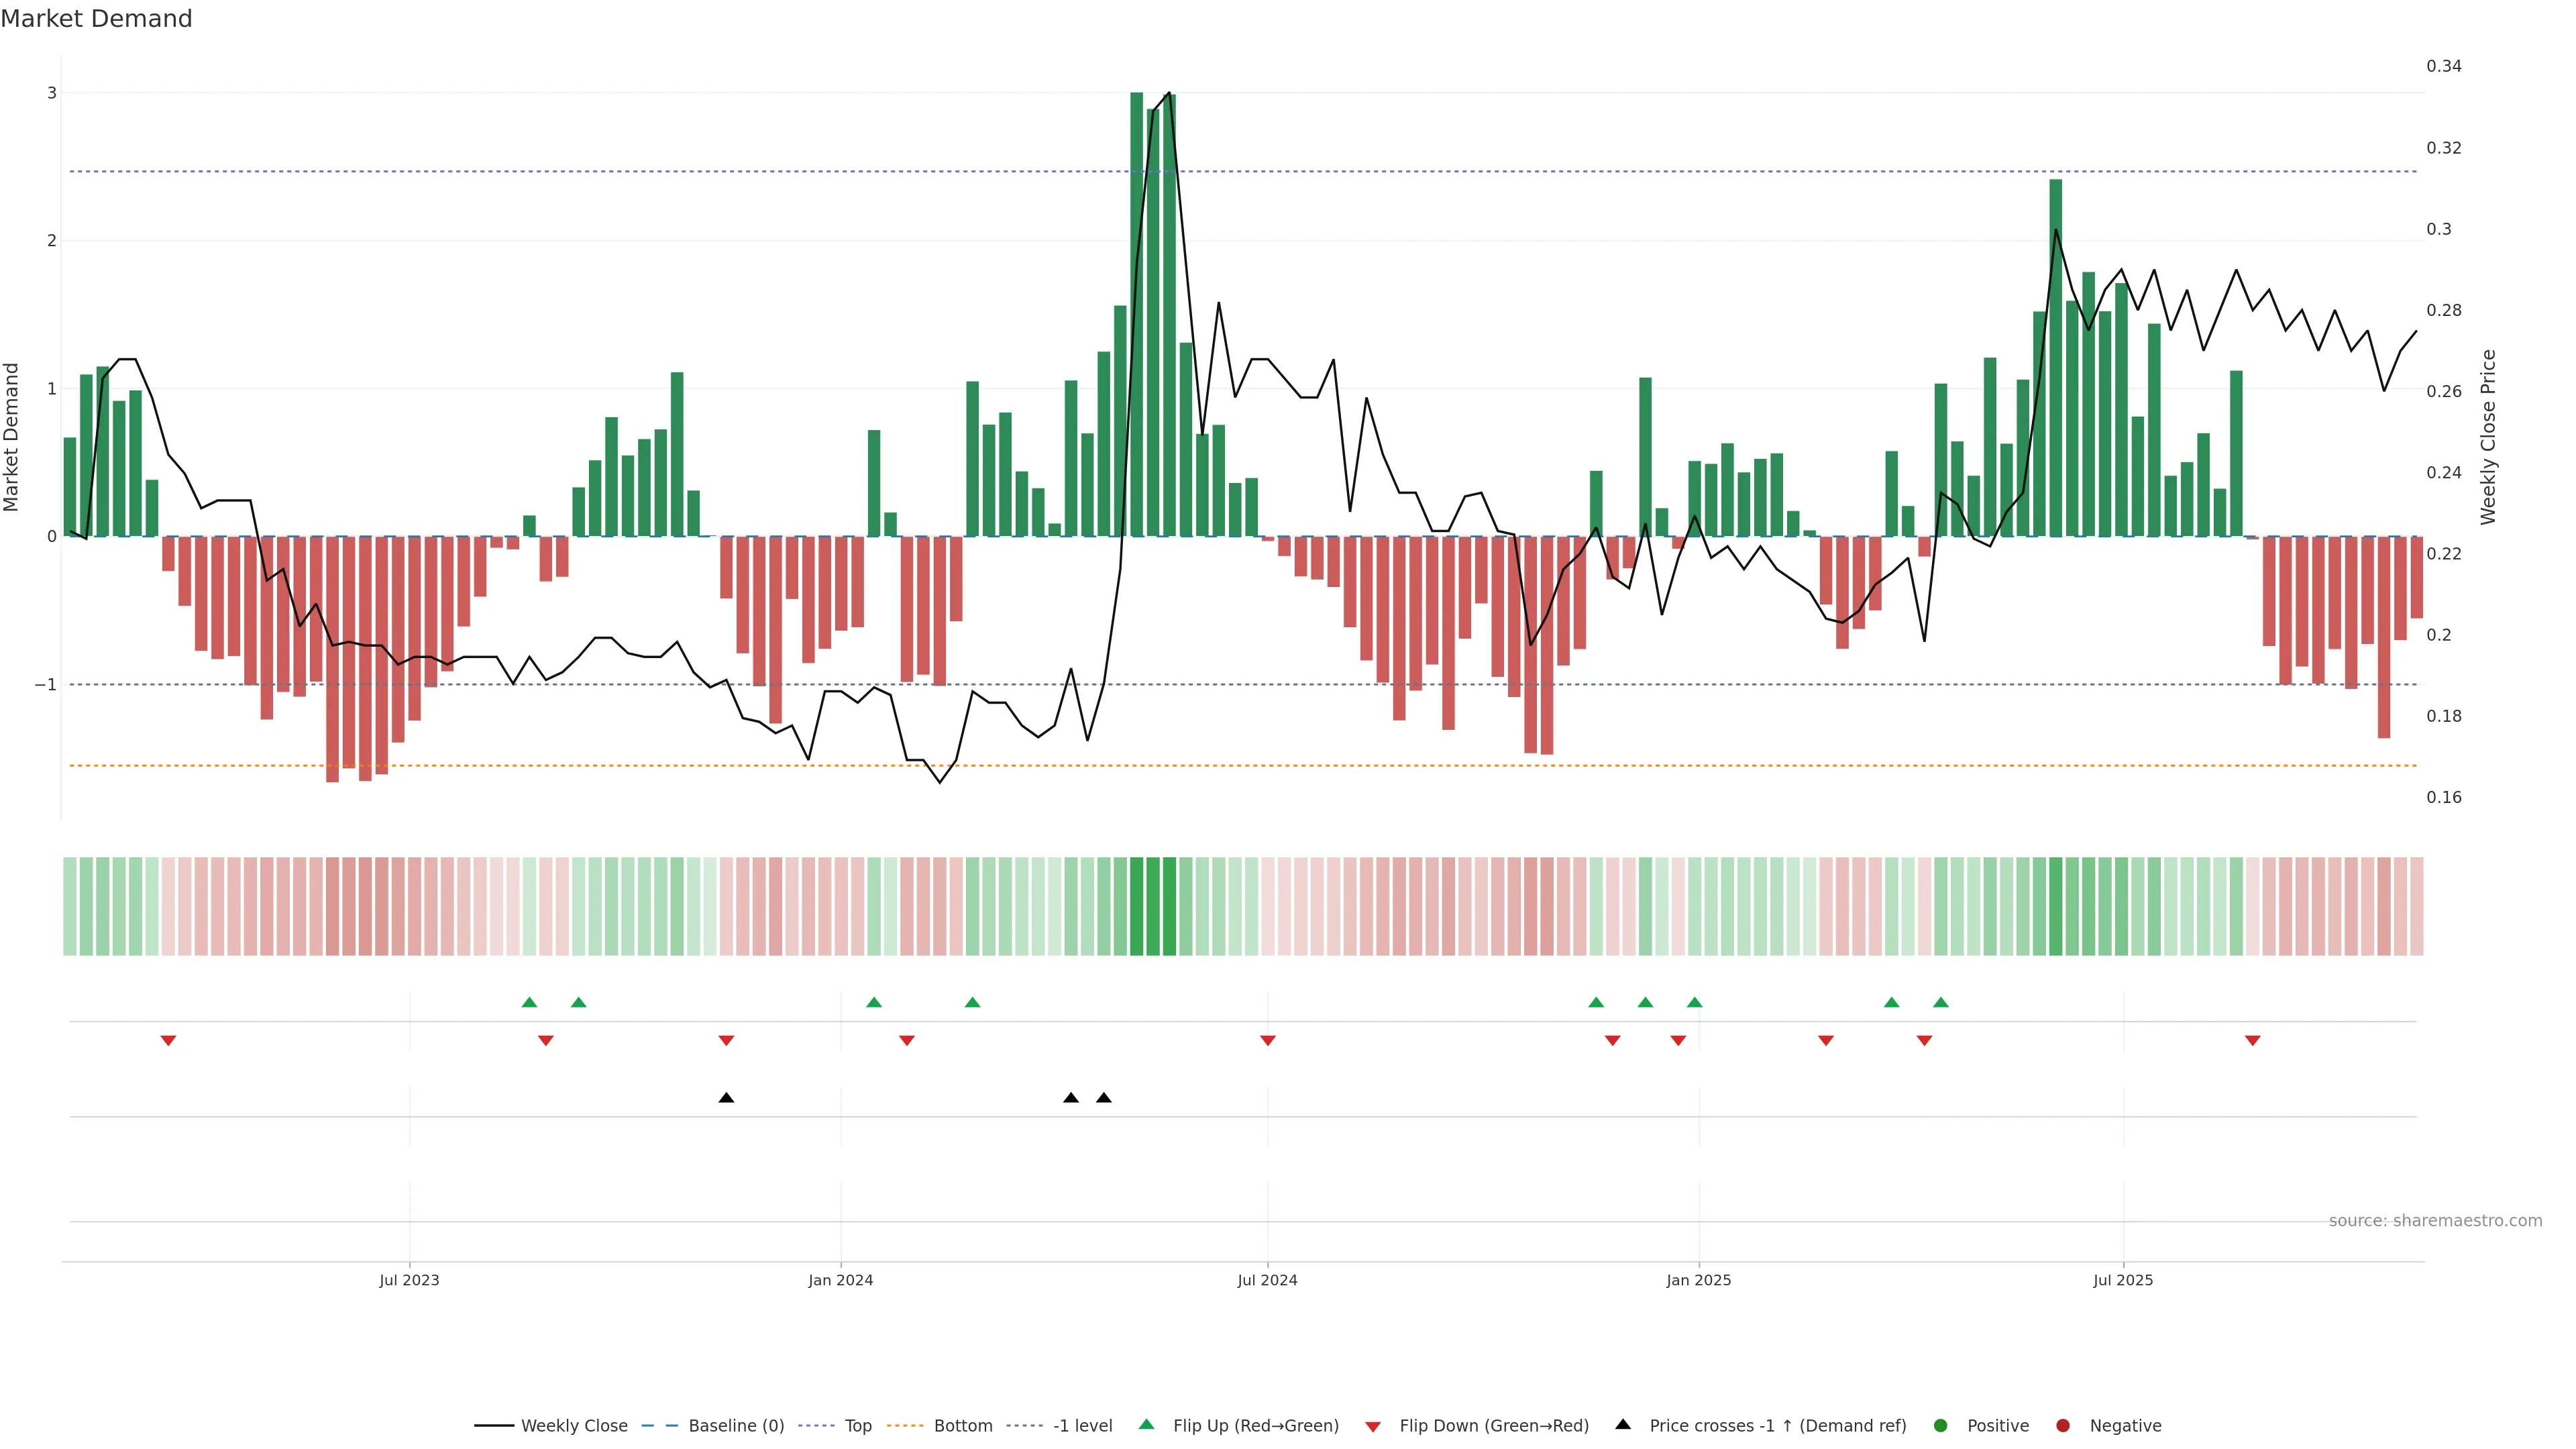Hide the Top threshold legend item
This screenshot has height=1449, width=2576.
coord(857,1425)
